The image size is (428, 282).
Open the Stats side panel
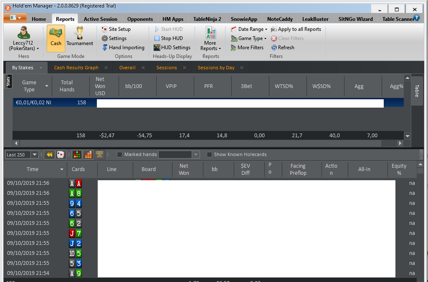click(8, 81)
